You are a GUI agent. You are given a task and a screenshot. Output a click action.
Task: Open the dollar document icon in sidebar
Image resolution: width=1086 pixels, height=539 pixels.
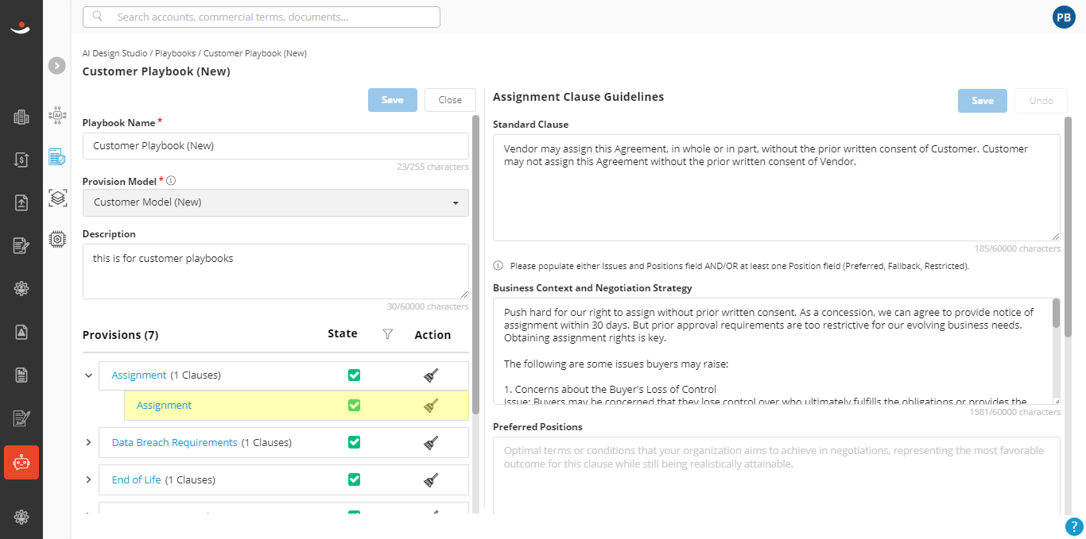pyautogui.click(x=21, y=160)
